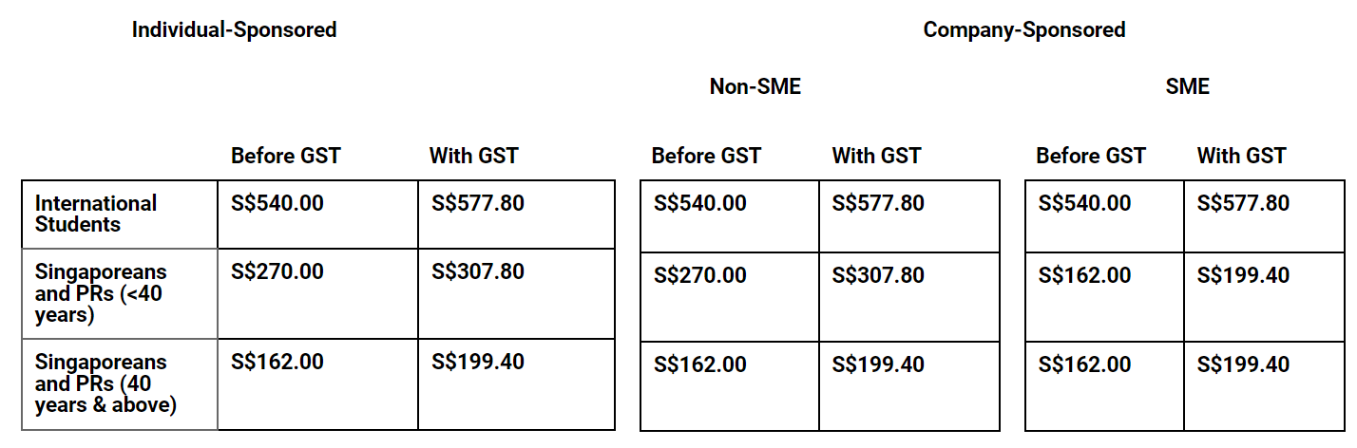This screenshot has height=448, width=1357.
Task: Select the International Students row label
Action: (96, 214)
